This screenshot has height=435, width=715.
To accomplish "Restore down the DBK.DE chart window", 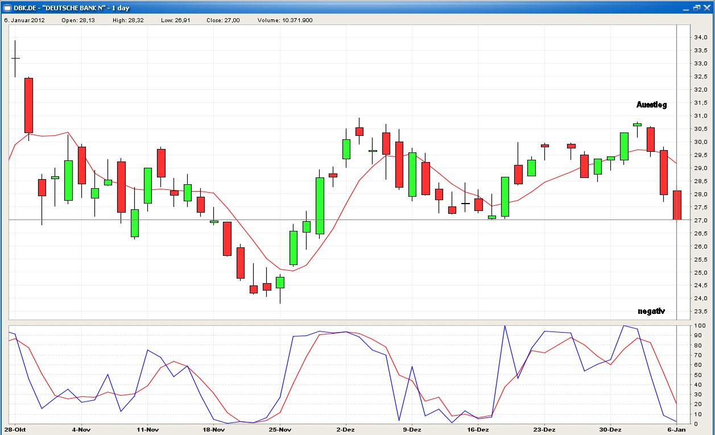I will click(x=696, y=7).
